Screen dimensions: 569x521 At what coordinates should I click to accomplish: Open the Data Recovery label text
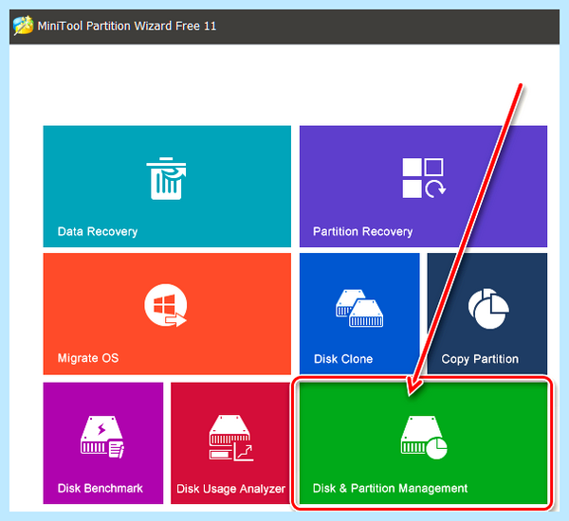pos(98,232)
